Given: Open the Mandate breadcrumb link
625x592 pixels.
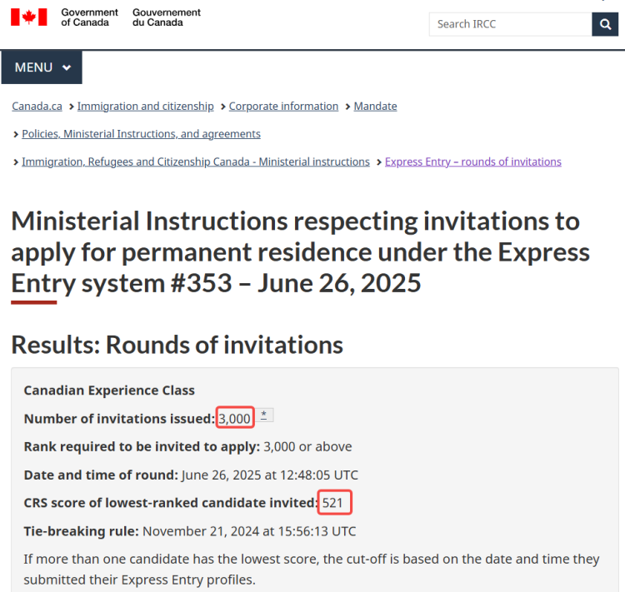Looking at the screenshot, I should [375, 107].
